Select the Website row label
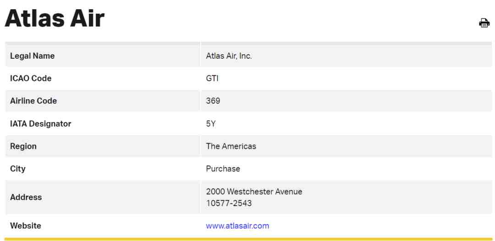 pyautogui.click(x=26, y=226)
